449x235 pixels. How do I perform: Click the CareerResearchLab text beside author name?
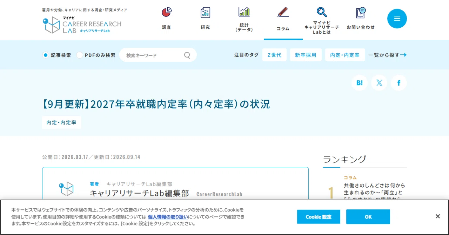(x=219, y=194)
